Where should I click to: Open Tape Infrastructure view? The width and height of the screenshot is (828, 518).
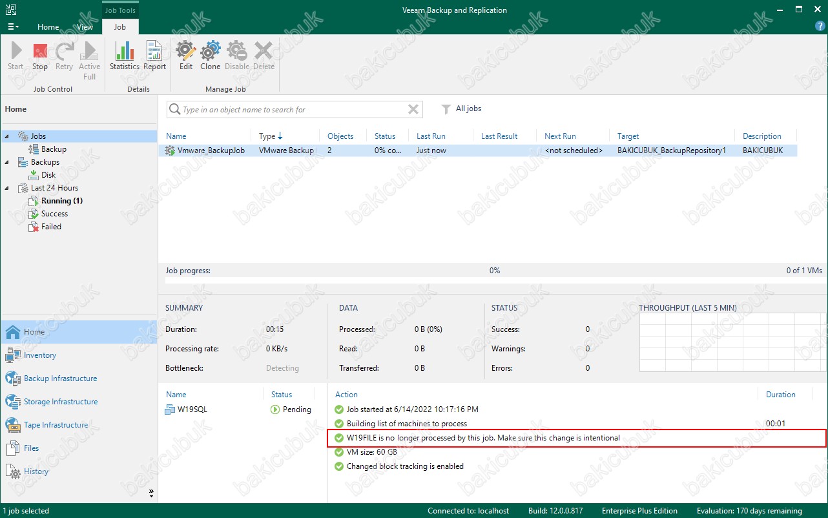(78, 425)
